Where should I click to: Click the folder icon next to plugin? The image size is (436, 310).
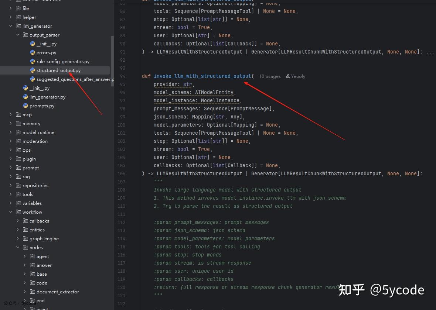click(18, 159)
